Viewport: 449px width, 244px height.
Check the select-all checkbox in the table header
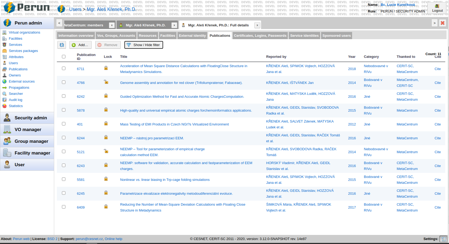click(x=64, y=56)
